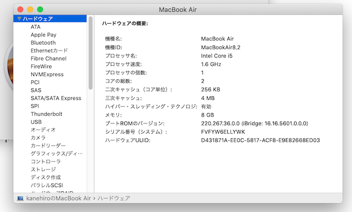Select ストレージ in sidebar
This screenshot has height=212, width=352.
pos(43,169)
